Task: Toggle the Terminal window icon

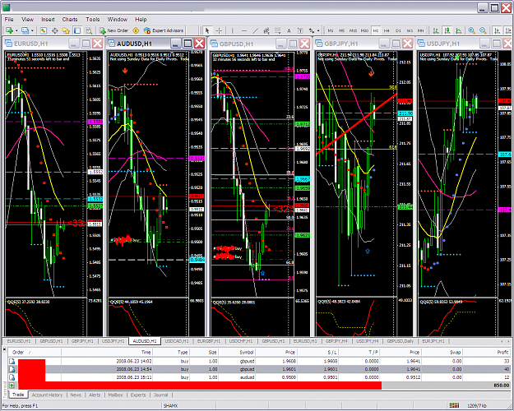Action: click(77, 30)
